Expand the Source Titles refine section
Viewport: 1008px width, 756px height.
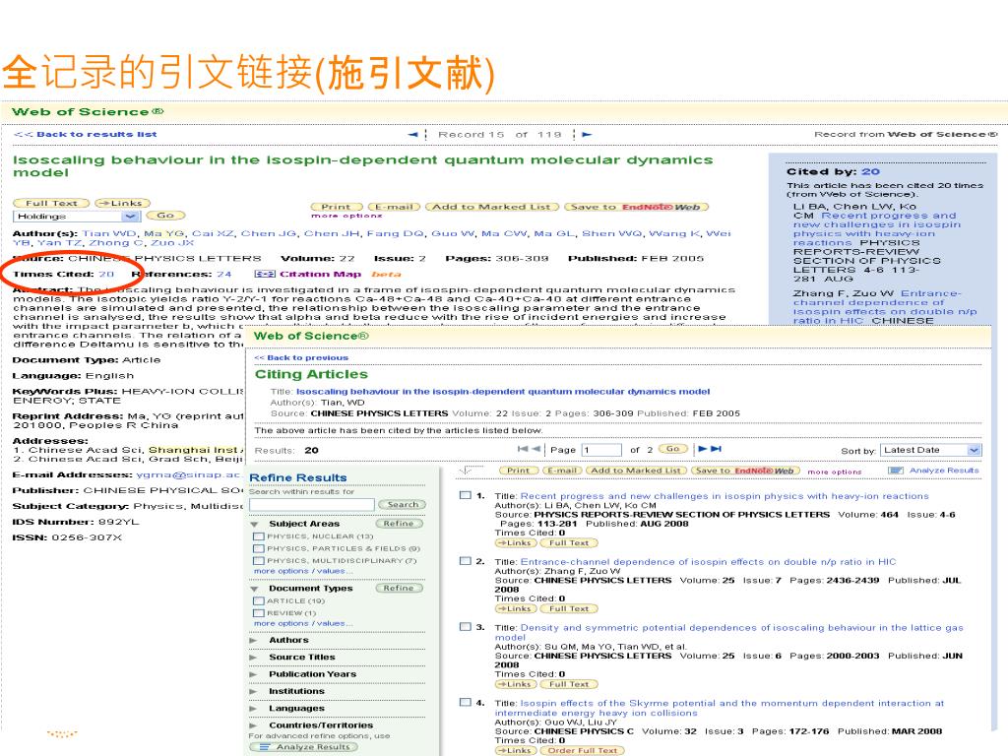click(x=254, y=657)
